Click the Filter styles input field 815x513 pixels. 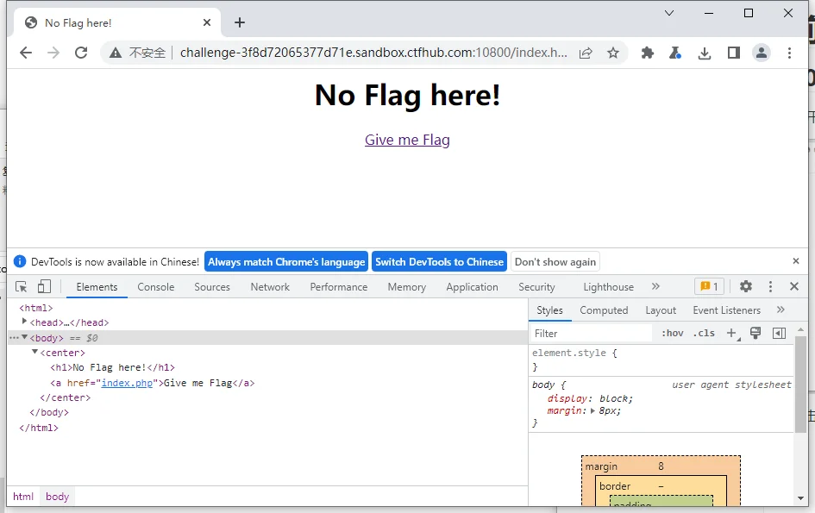(591, 333)
